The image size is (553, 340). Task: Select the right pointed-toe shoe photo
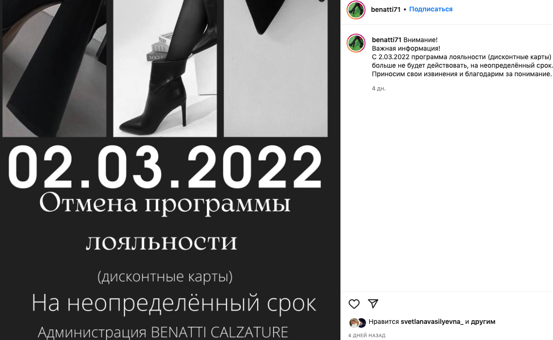(276, 68)
